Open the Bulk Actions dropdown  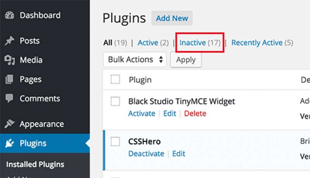pos(134,60)
